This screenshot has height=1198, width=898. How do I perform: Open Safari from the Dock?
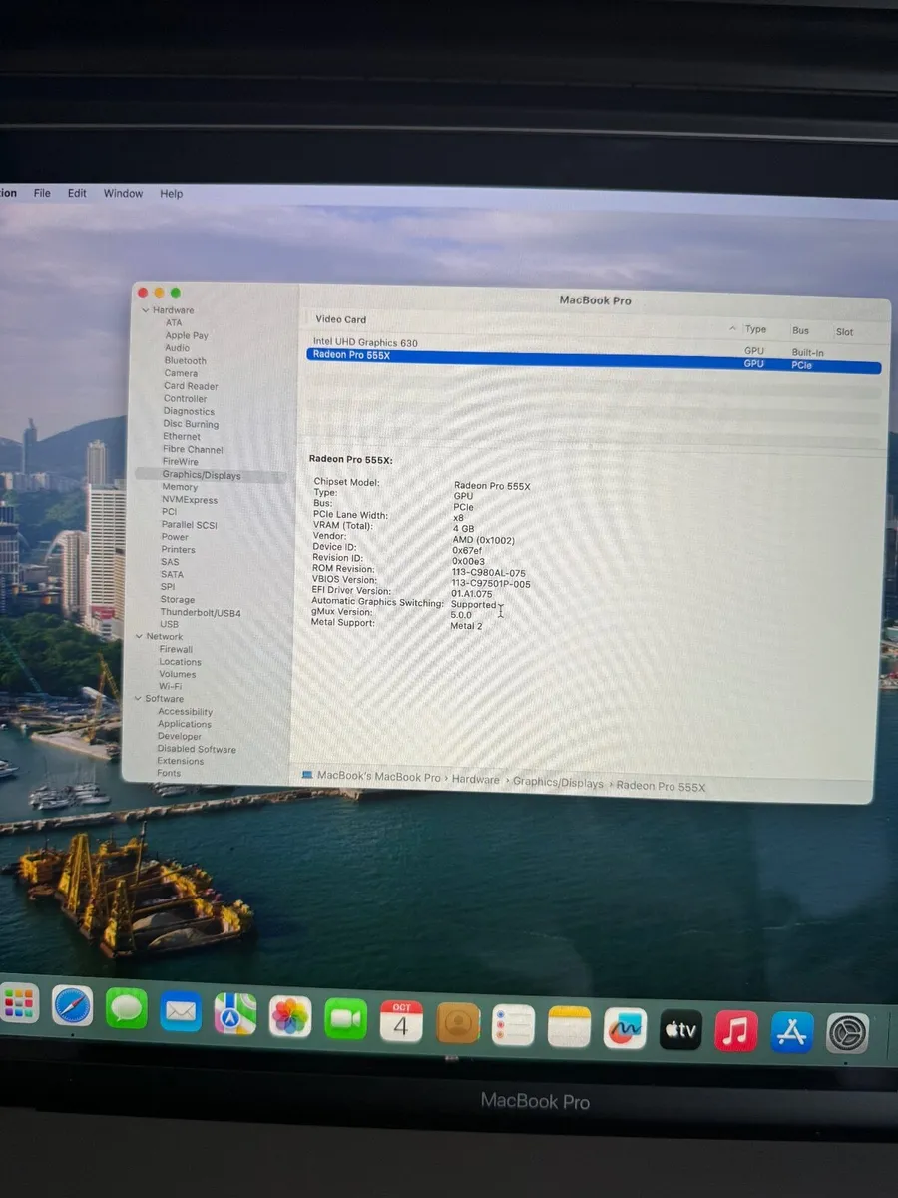coord(72,1007)
